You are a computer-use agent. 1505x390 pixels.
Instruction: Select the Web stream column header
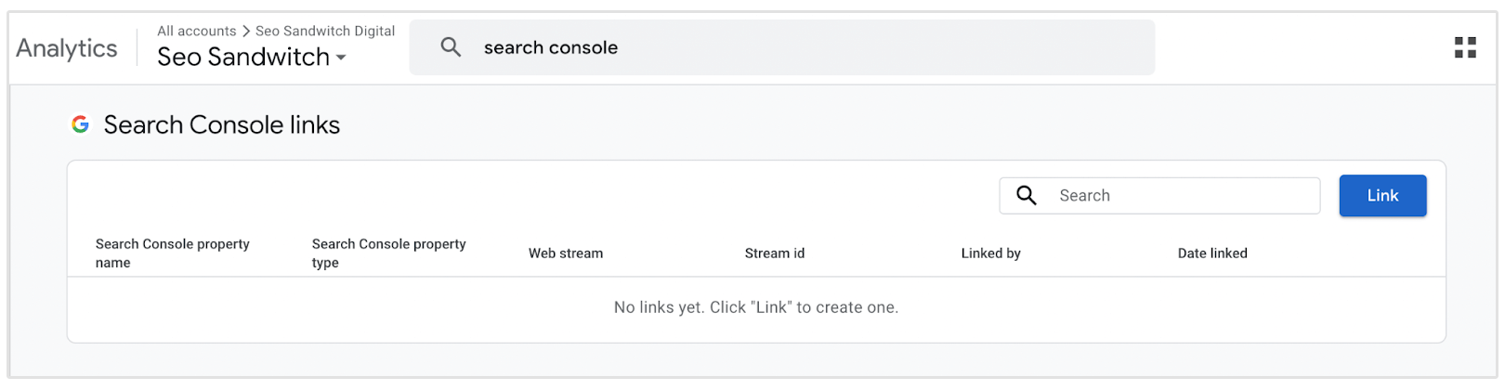[x=566, y=253]
